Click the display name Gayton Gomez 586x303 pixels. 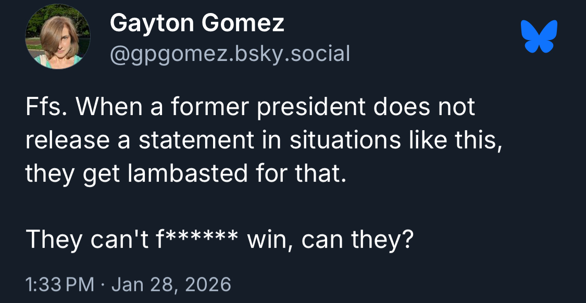coord(197,23)
